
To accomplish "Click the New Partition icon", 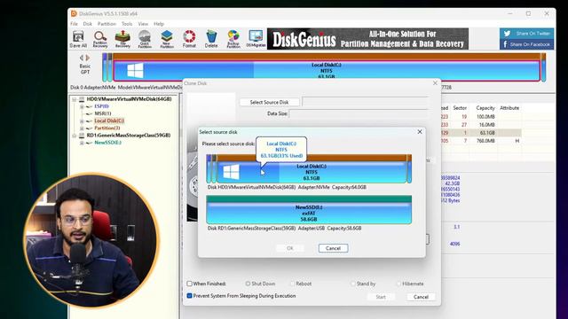I will point(167,39).
